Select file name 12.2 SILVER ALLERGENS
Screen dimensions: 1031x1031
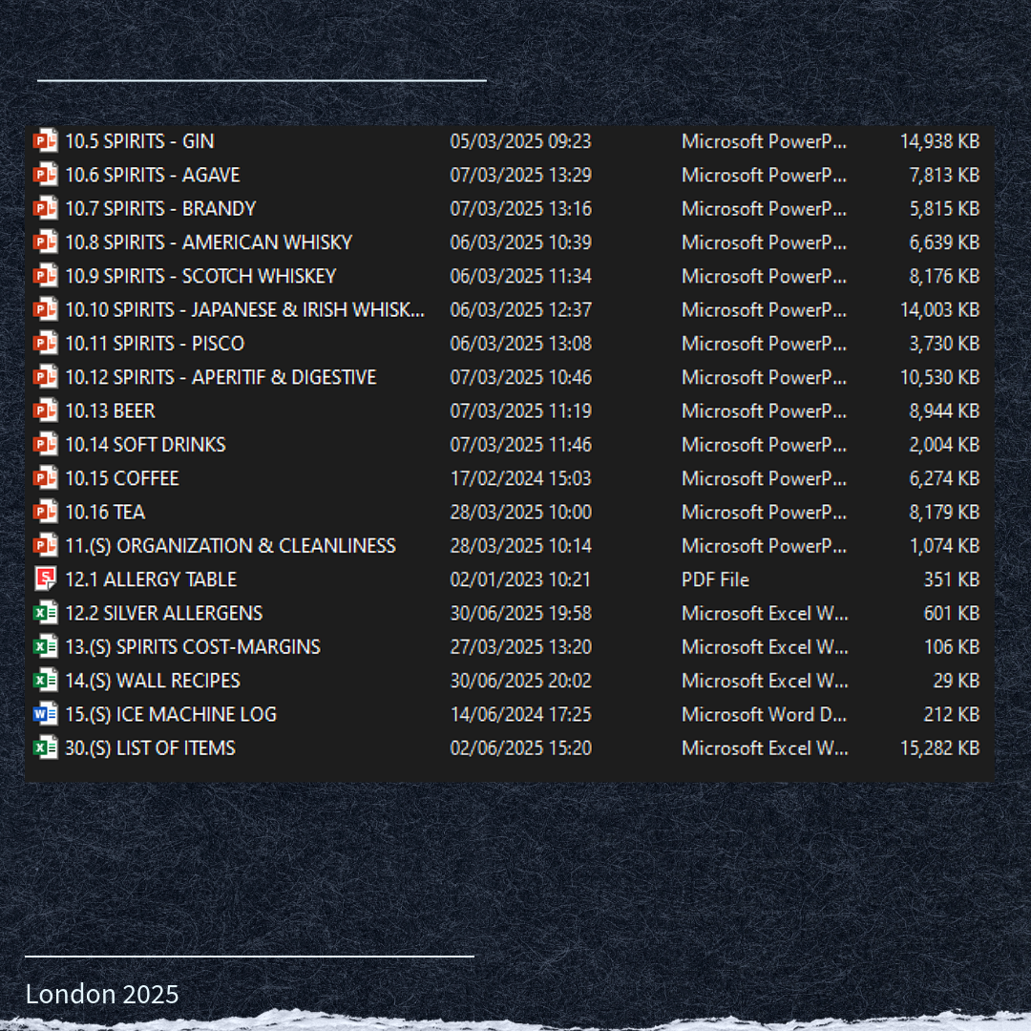point(164,613)
